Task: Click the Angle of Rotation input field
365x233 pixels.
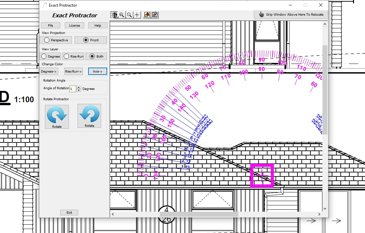Action: coord(73,89)
